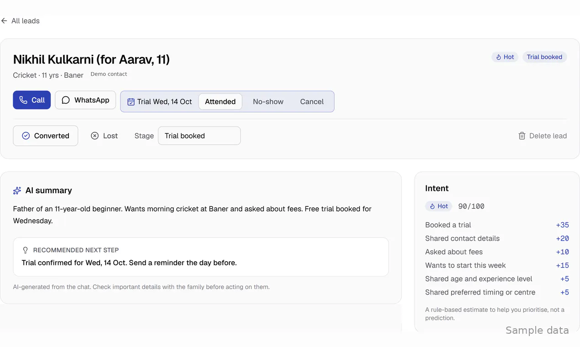Click the phone icon on Call

[23, 100]
